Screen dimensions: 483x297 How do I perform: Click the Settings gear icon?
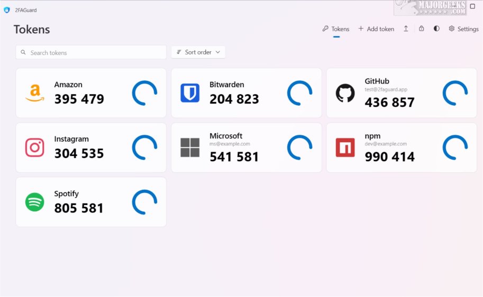(x=452, y=29)
